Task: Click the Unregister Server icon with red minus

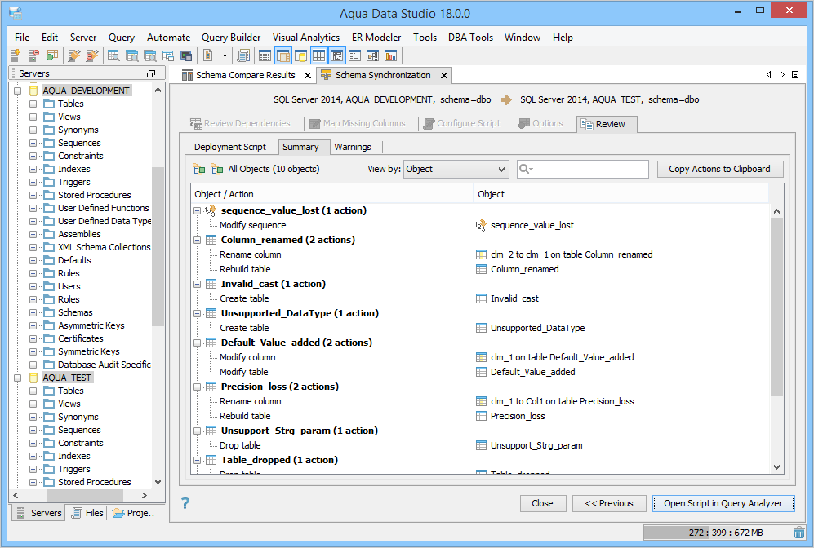Action: tap(33, 55)
